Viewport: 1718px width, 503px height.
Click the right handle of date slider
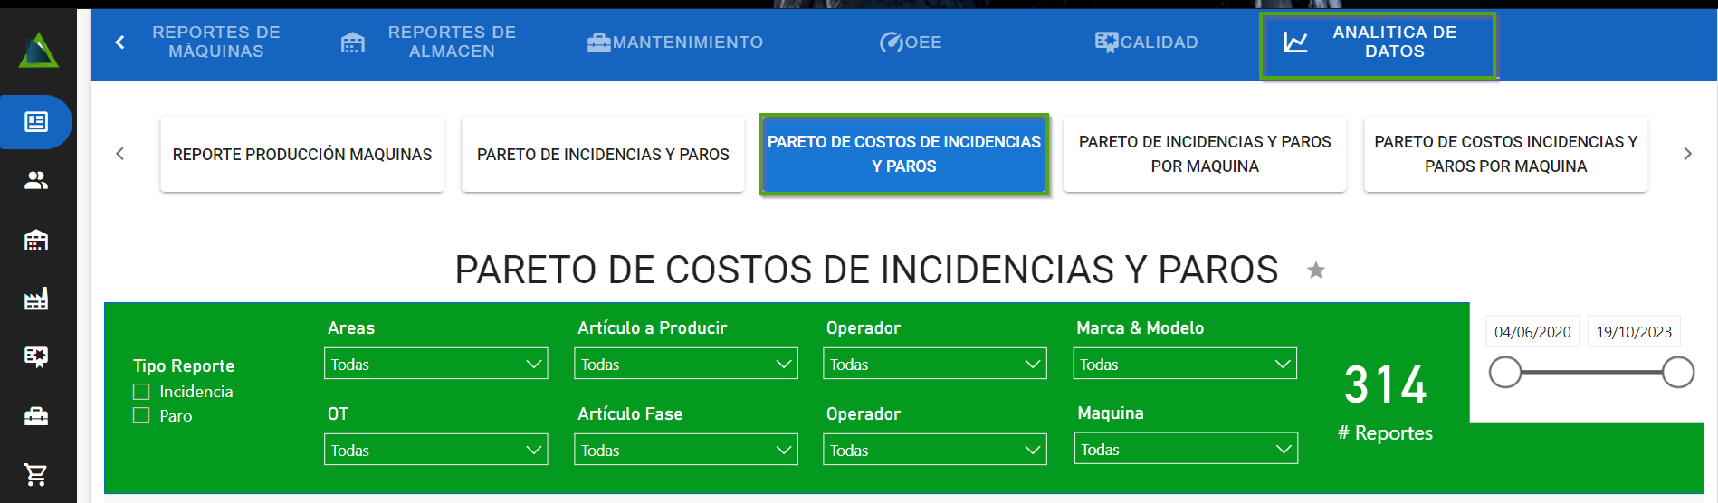[x=1677, y=372]
